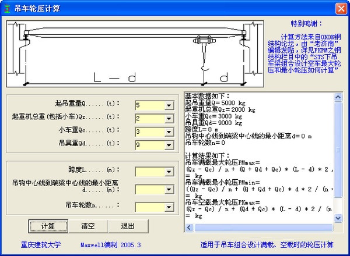Click the text 吊车满载最大轮压PMmax=

pyautogui.click(x=223, y=162)
